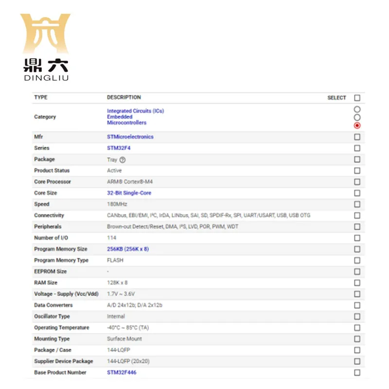Image resolution: width=389 pixels, height=389 pixels.
Task: Click the help icon next to Tray
Action: click(x=123, y=160)
